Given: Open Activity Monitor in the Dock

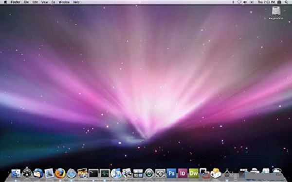Looking at the screenshot, I should coord(105,174).
